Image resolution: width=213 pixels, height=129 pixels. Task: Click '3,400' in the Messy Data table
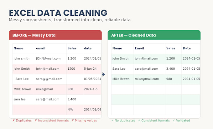[x=72, y=99]
